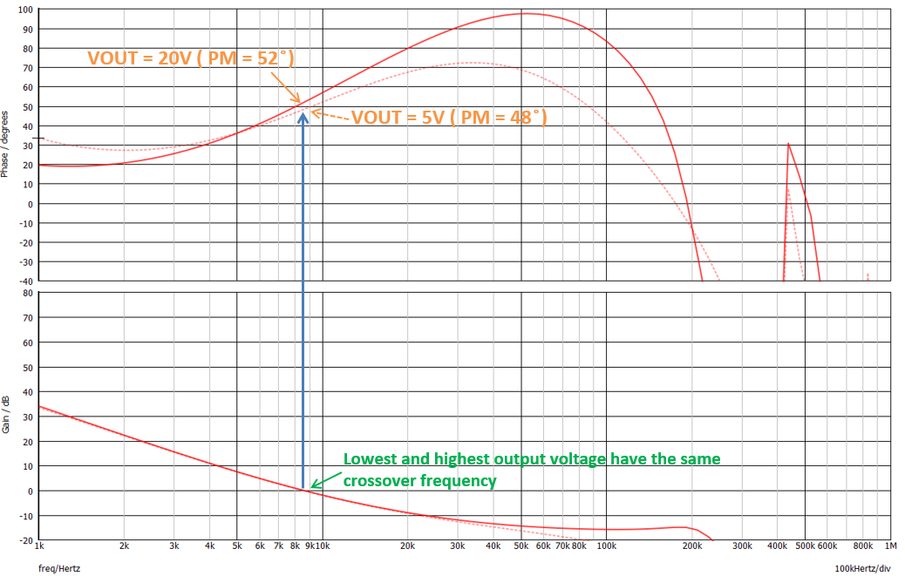Click the solid red phase spike near 400k
Image resolution: width=905 pixels, height=576 pixels.
pyautogui.click(x=788, y=146)
